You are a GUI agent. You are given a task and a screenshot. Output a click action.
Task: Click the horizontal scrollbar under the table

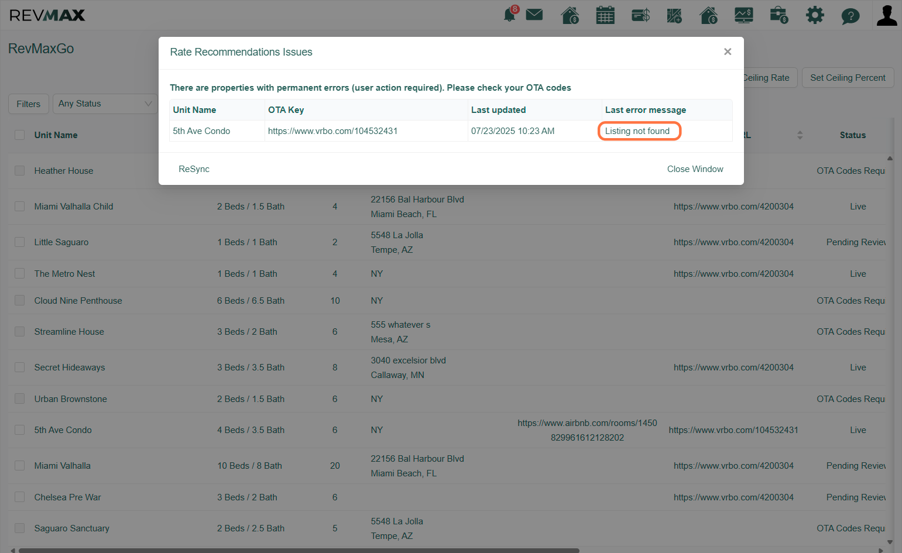[299, 550]
